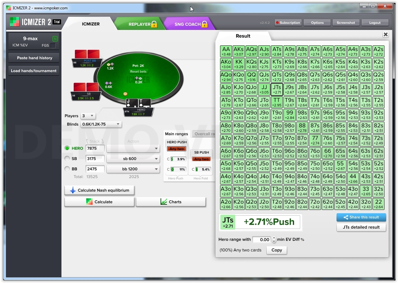Click the green N Nash indicator icon
Screen dimensions: 398x283
point(55,39)
